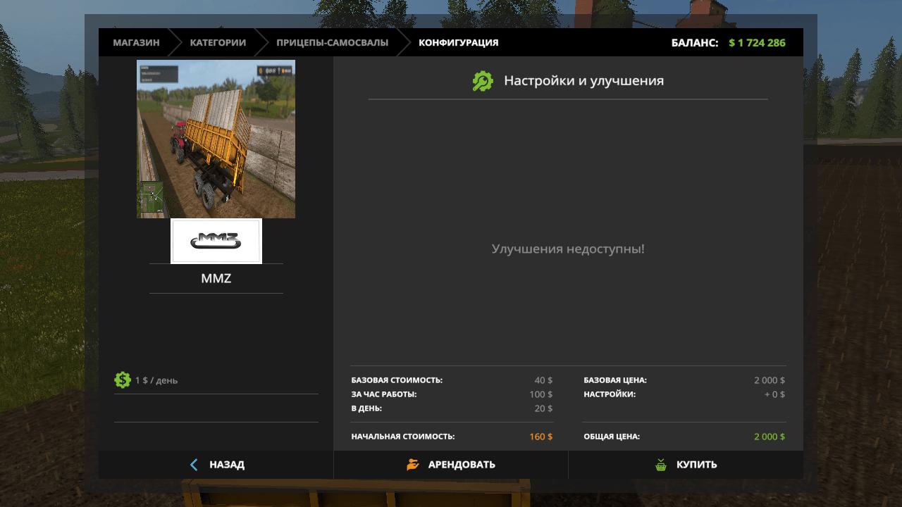Image resolution: width=902 pixels, height=507 pixels.
Task: Click the green wrench-gear settings icon
Action: pos(483,81)
